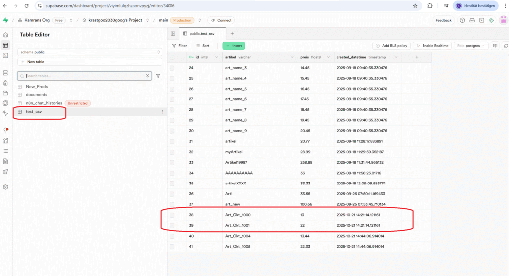
Task: Expand the Kamrans Org switcher chevrons
Action: coord(71,20)
